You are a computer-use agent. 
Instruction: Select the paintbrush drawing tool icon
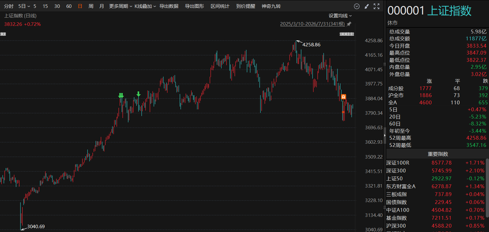tap(366, 6)
